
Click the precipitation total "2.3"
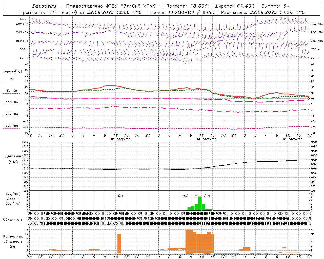click(207, 196)
